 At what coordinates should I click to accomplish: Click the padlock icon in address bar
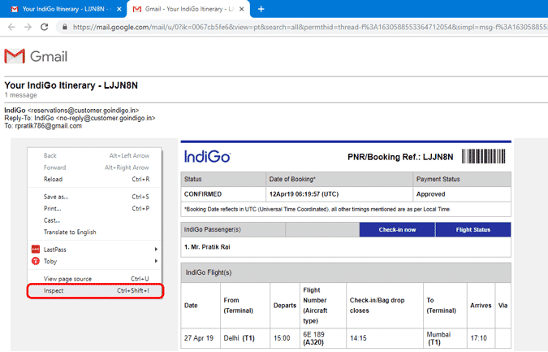(x=65, y=26)
